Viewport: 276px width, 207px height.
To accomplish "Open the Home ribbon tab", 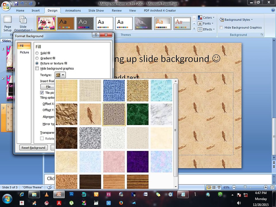I will click(20, 11).
